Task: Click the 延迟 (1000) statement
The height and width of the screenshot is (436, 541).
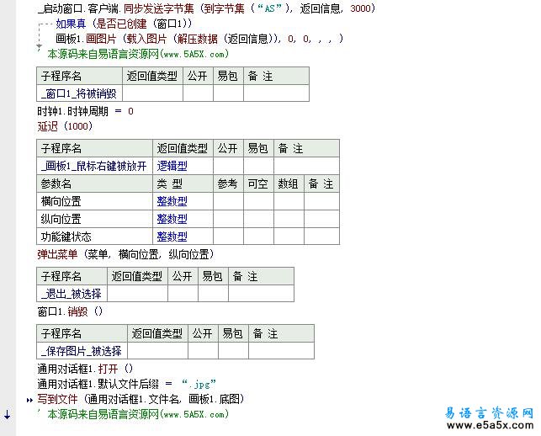Action: coord(66,126)
